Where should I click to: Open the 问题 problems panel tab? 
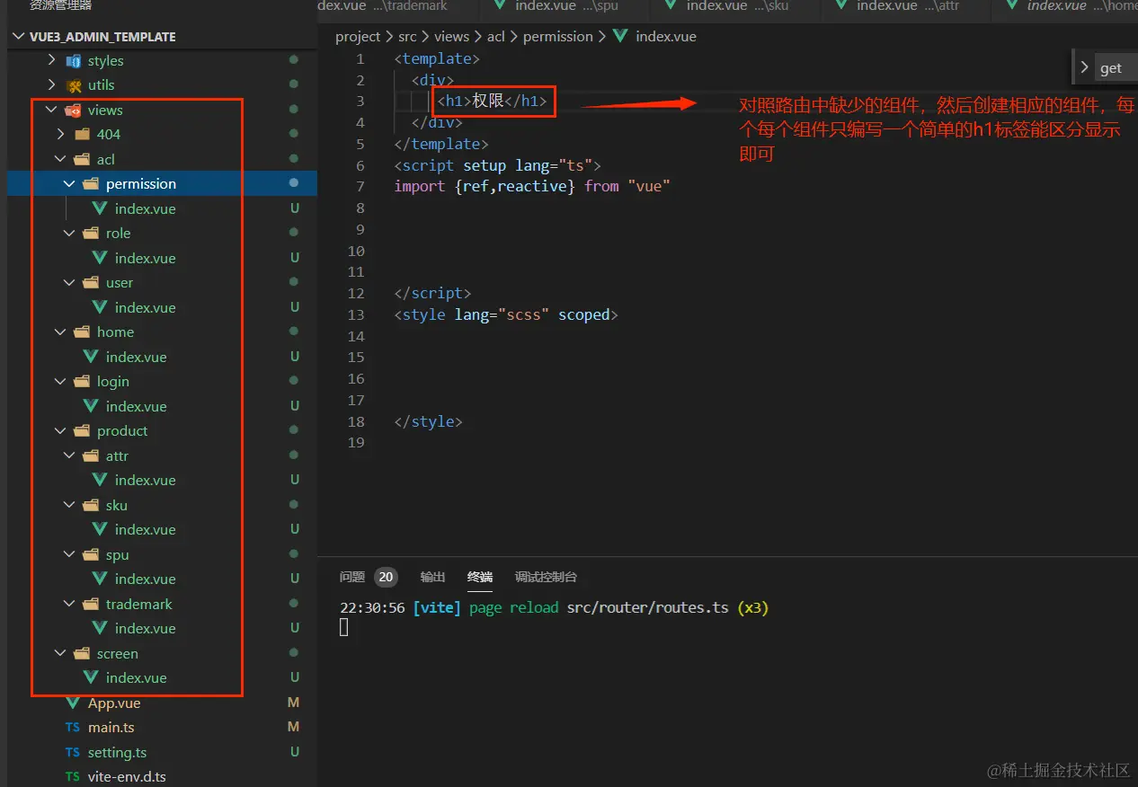point(352,577)
